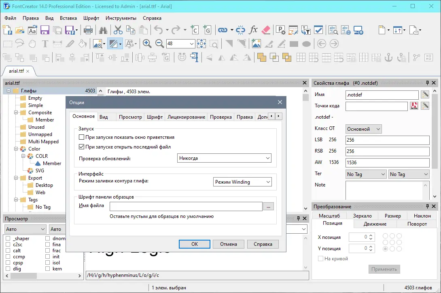
Task: Click the Zoom In magnifier icon
Action: [x=147, y=44]
